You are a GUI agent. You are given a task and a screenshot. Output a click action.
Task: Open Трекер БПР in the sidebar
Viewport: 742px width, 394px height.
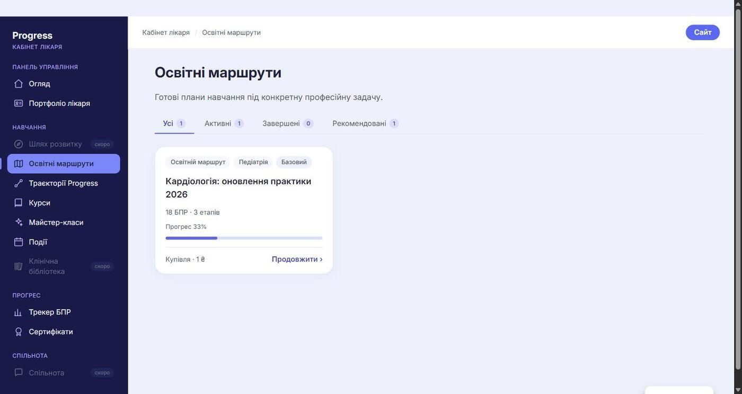64,312
